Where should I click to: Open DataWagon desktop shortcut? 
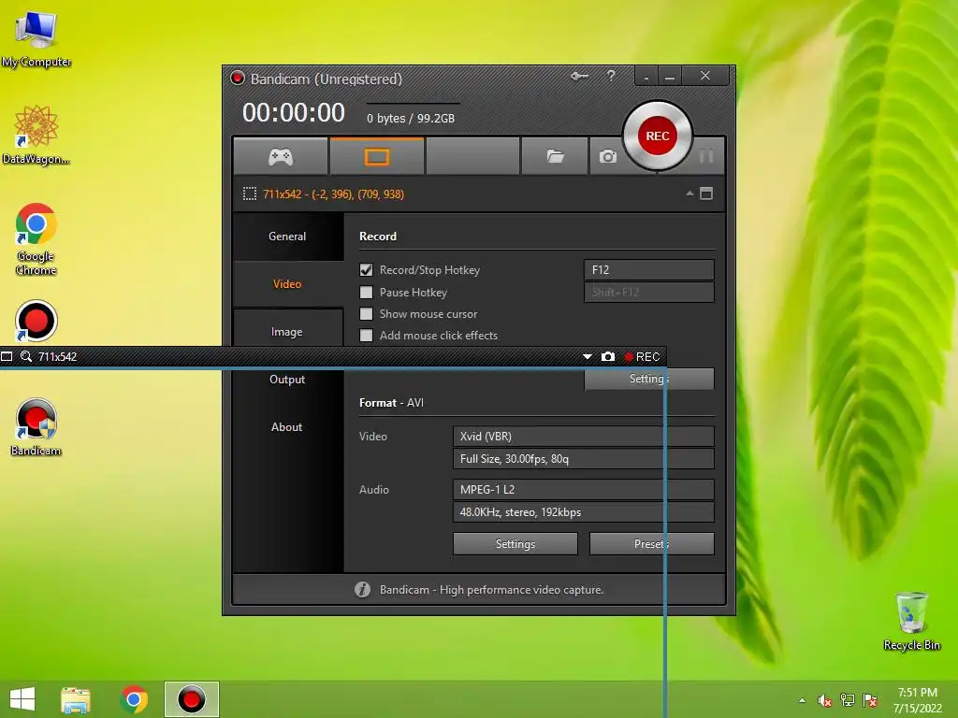[x=36, y=135]
